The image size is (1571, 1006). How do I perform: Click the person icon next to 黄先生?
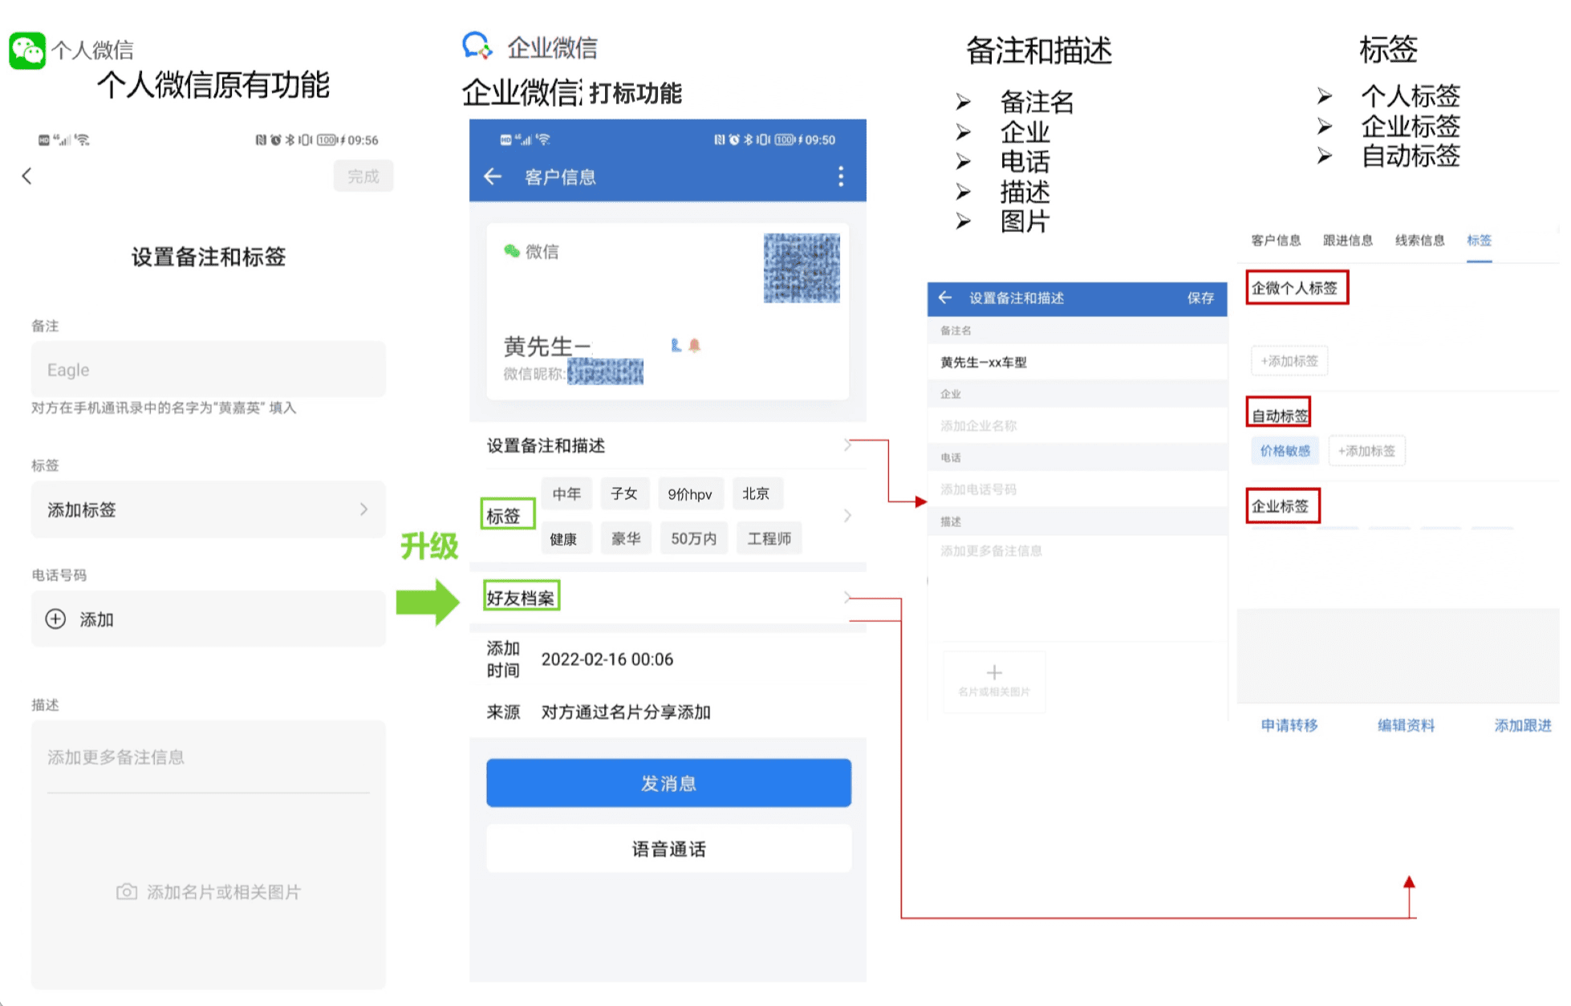676,346
